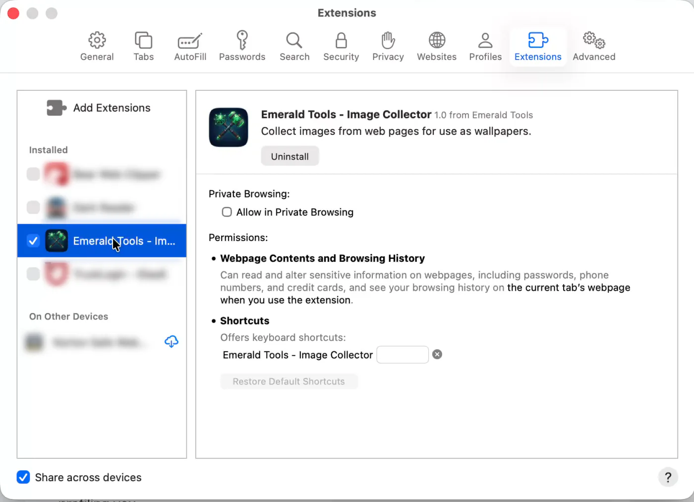Click the Shortcuts permission heading
The image size is (694, 502).
pyautogui.click(x=245, y=321)
